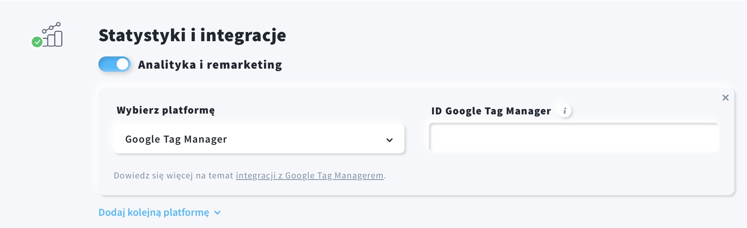The width and height of the screenshot is (747, 228).
Task: Click the line graph dots above the bars
Action: [x=52, y=27]
